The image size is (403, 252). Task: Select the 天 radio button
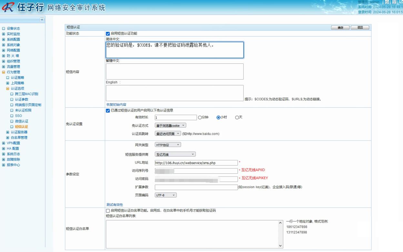[237, 118]
